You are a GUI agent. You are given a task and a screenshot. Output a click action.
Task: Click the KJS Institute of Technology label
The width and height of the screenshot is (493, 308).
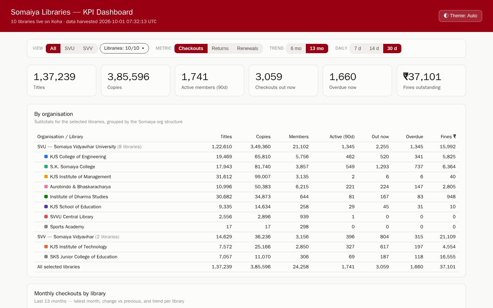pyautogui.click(x=79, y=247)
